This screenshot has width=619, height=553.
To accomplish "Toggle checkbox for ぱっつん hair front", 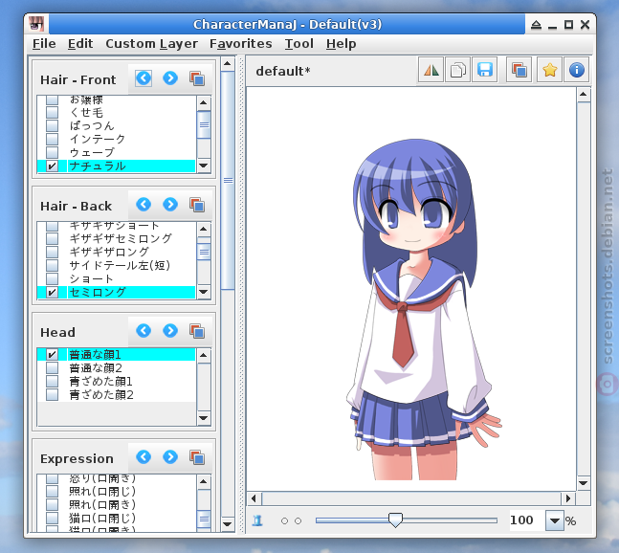I will 52,126.
